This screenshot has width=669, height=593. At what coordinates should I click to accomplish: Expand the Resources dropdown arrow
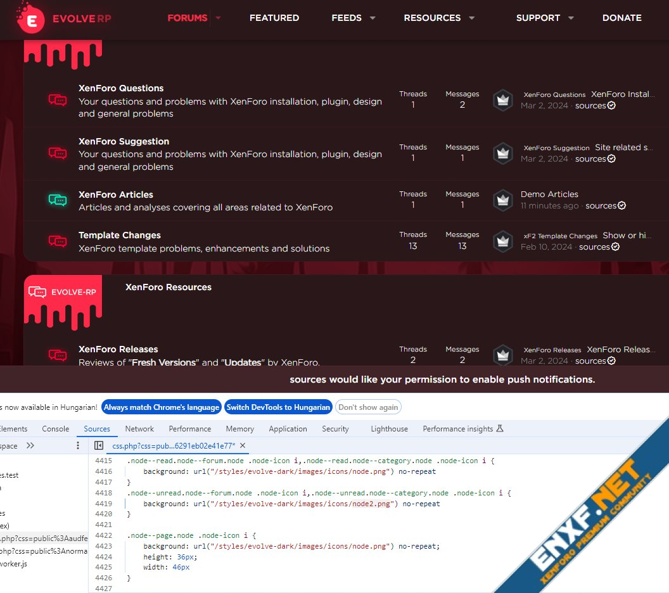click(471, 18)
